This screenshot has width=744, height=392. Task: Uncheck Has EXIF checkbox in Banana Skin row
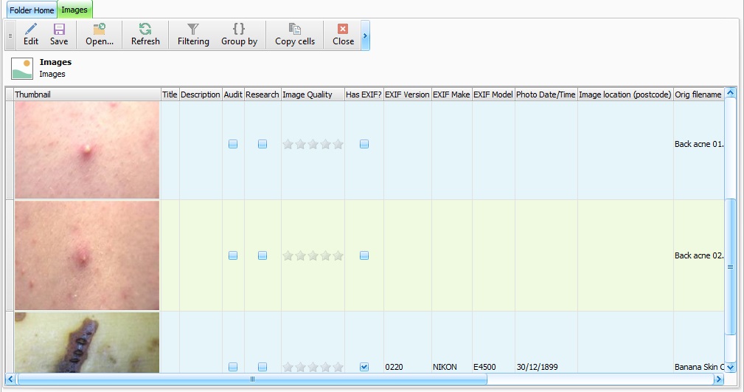pyautogui.click(x=364, y=367)
